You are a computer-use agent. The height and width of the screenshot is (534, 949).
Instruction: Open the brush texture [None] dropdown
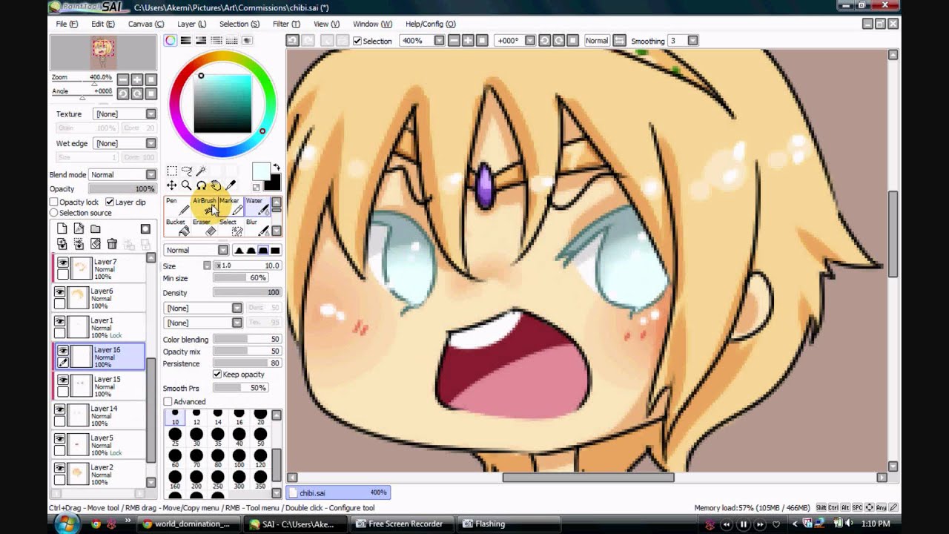coord(203,323)
